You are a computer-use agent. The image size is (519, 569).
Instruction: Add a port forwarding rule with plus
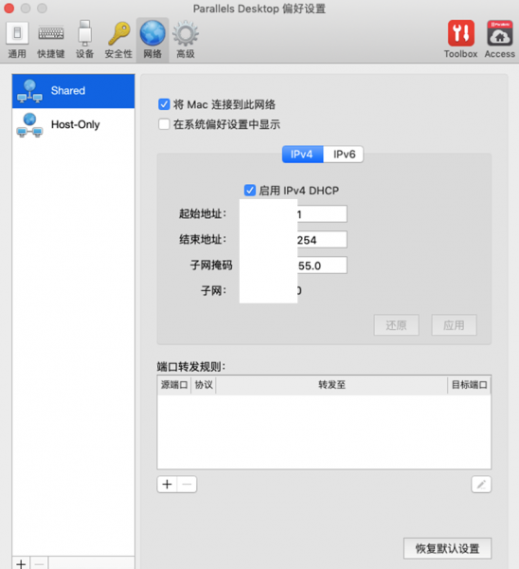coord(167,485)
